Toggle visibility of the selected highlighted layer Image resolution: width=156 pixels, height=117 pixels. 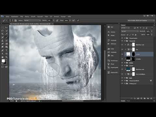coord(122,54)
